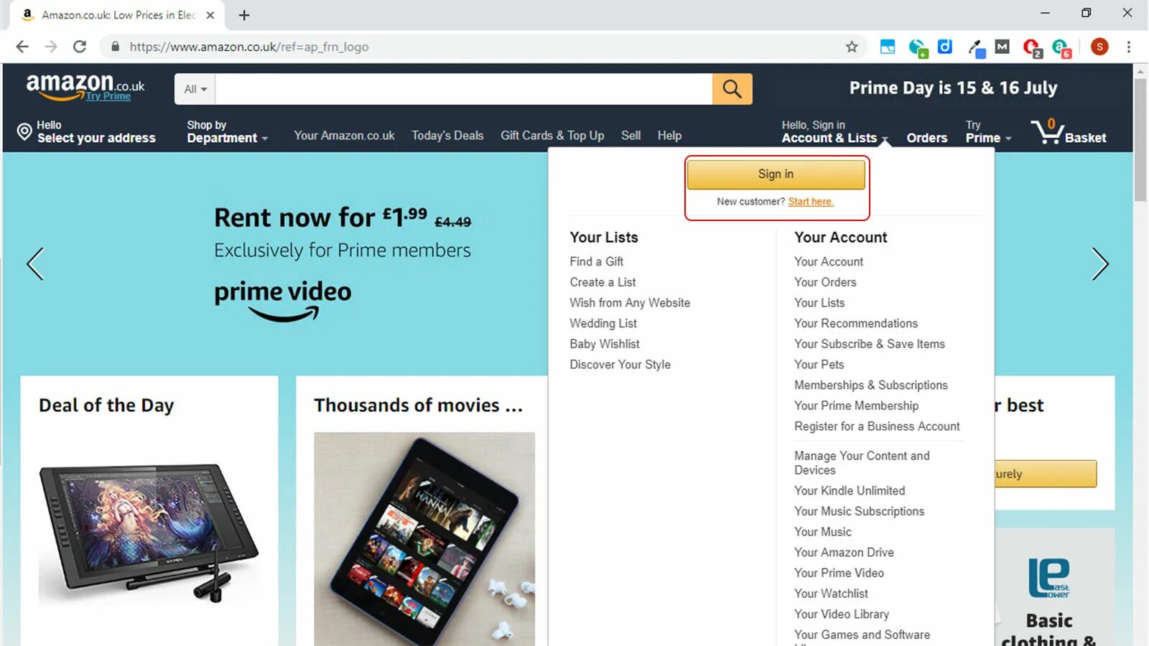Open Wedding List
This screenshot has height=646, width=1149.
[603, 324]
